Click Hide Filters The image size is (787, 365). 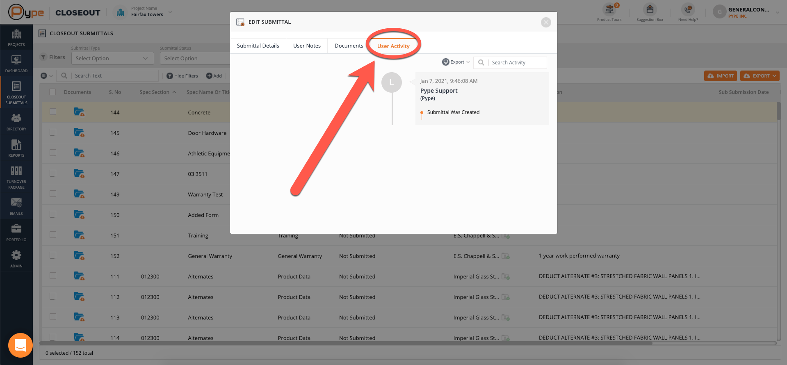(182, 75)
